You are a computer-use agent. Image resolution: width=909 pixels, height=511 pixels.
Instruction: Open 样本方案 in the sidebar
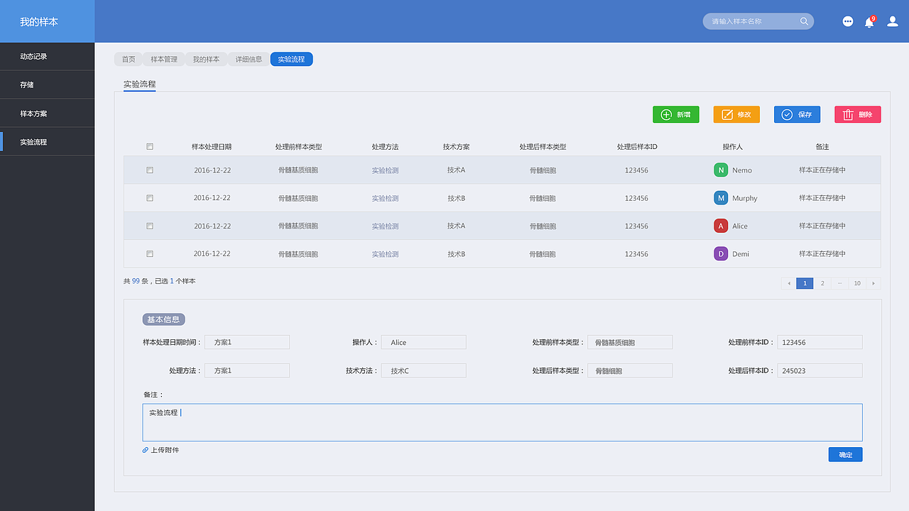(x=47, y=114)
